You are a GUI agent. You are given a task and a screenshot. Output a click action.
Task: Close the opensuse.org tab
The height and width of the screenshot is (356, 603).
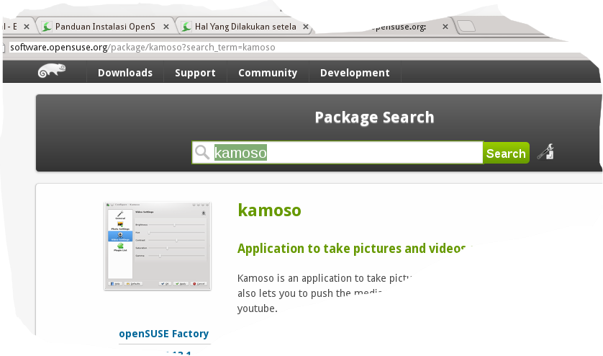pyautogui.click(x=445, y=27)
